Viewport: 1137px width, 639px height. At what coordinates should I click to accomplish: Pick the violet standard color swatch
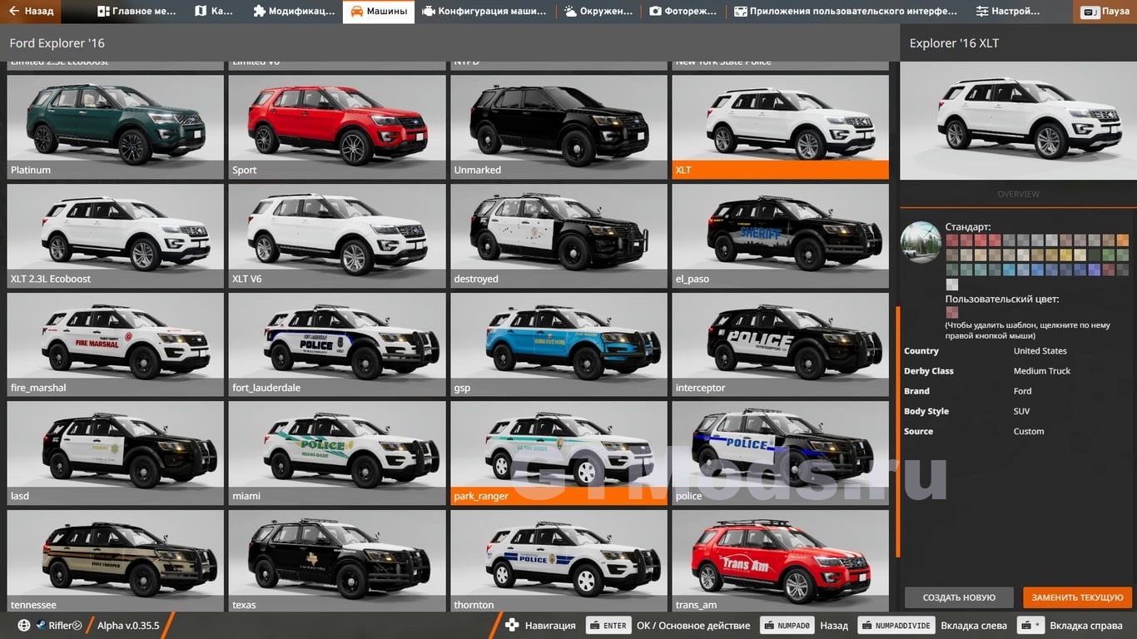(x=1095, y=270)
